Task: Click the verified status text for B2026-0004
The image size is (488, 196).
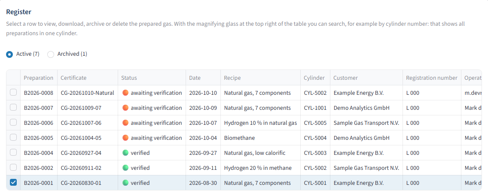Action: pos(140,153)
